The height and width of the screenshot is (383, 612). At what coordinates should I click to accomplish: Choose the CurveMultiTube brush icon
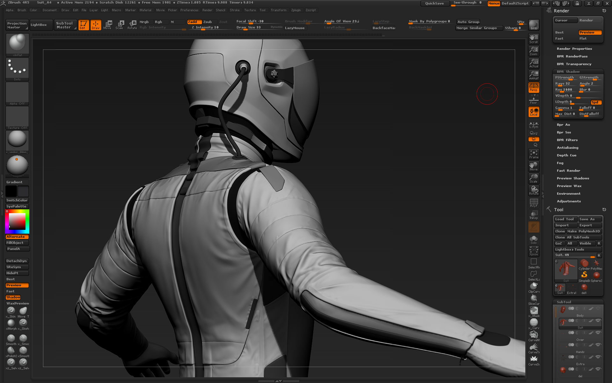click(x=534, y=337)
